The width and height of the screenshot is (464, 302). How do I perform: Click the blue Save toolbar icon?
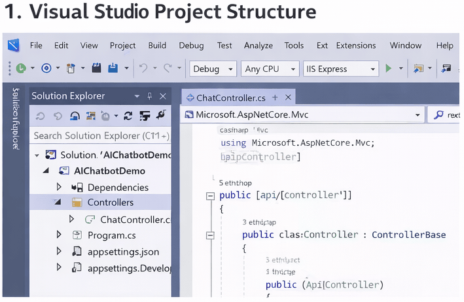tap(113, 68)
